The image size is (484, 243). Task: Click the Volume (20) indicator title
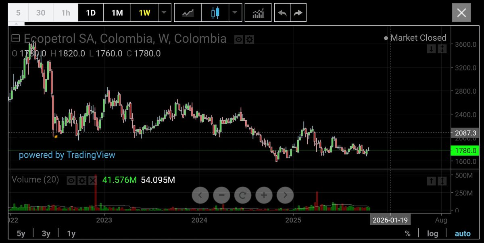[x=35, y=180]
